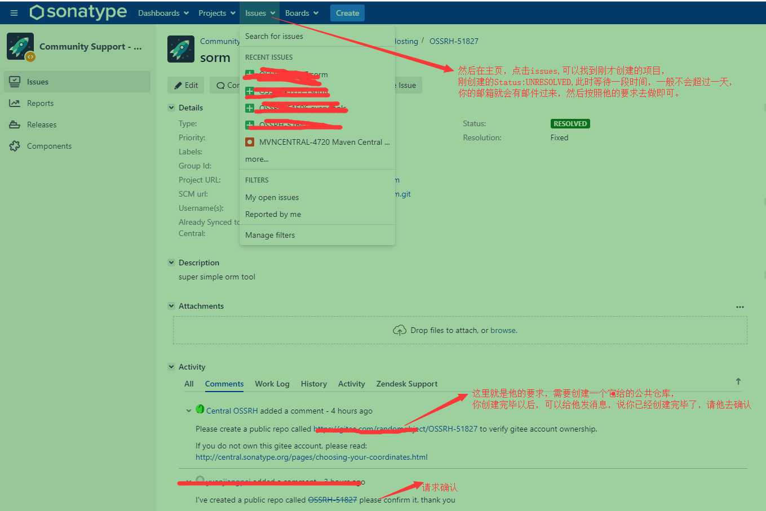Switch to the All activity tab
The width and height of the screenshot is (766, 511).
click(189, 384)
